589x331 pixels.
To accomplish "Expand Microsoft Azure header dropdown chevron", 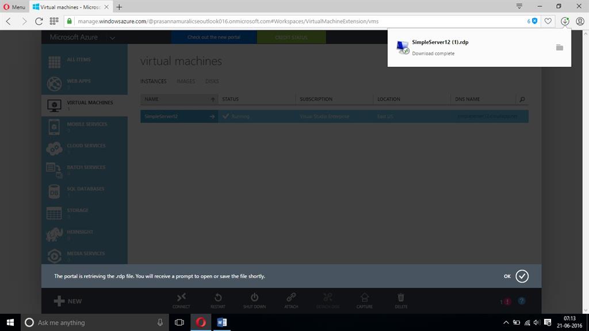I will coord(112,38).
